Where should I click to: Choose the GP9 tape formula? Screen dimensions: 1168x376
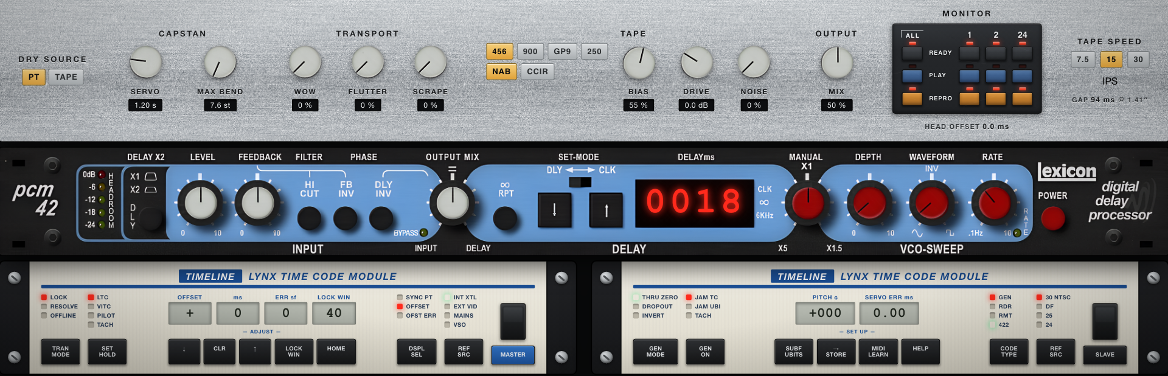click(x=562, y=52)
